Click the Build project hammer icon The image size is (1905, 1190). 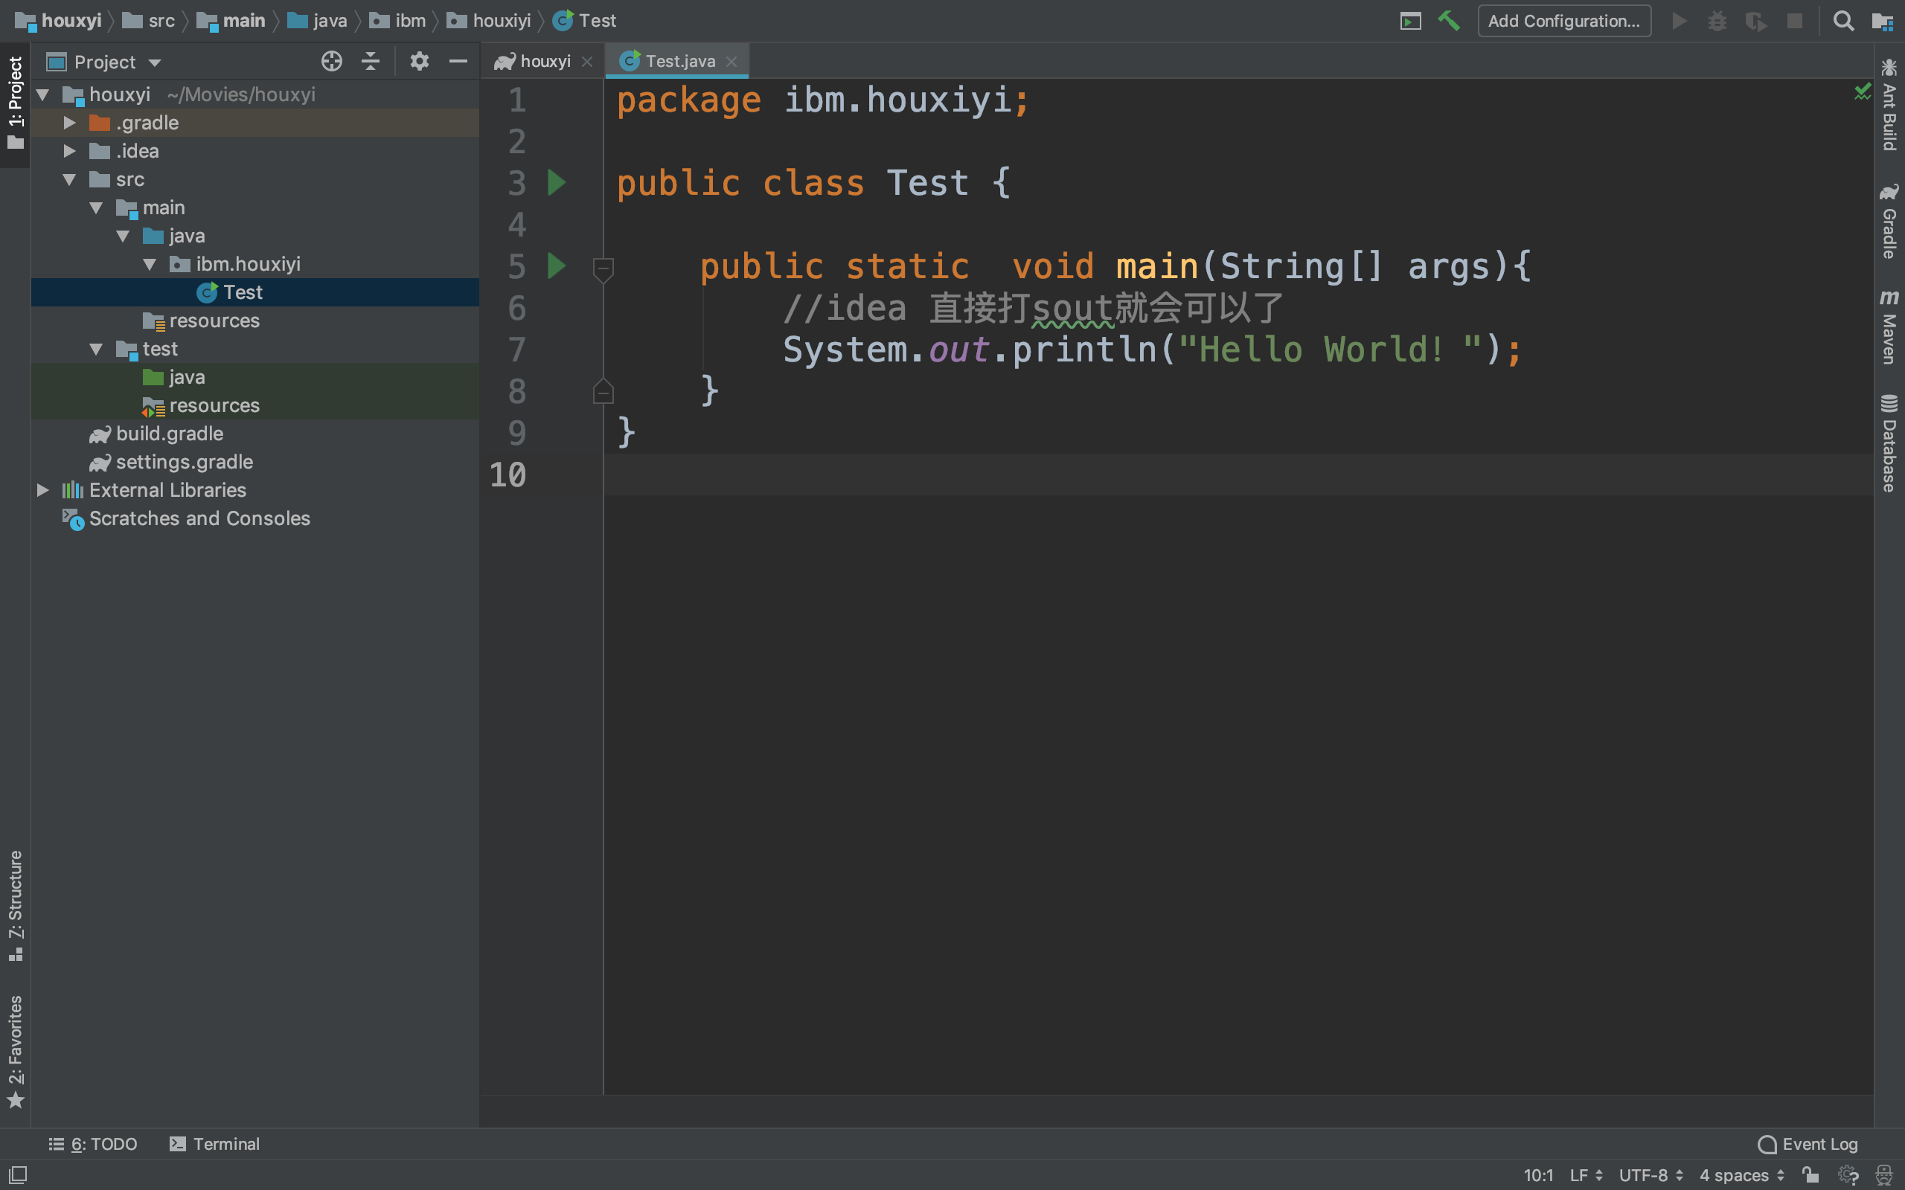(x=1448, y=21)
